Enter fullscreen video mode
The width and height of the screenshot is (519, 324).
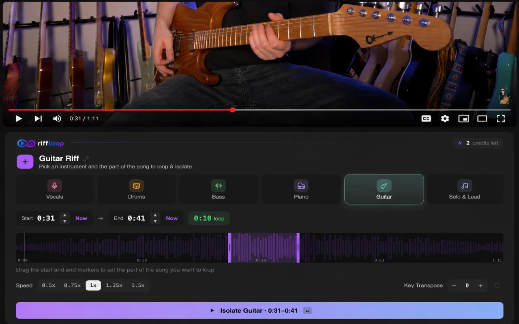[501, 119]
